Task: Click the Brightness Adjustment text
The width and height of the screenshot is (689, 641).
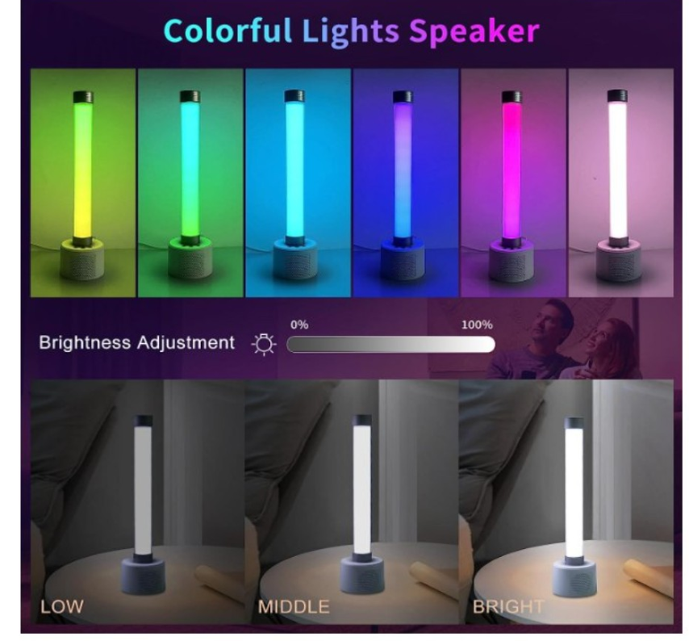Action: point(136,342)
